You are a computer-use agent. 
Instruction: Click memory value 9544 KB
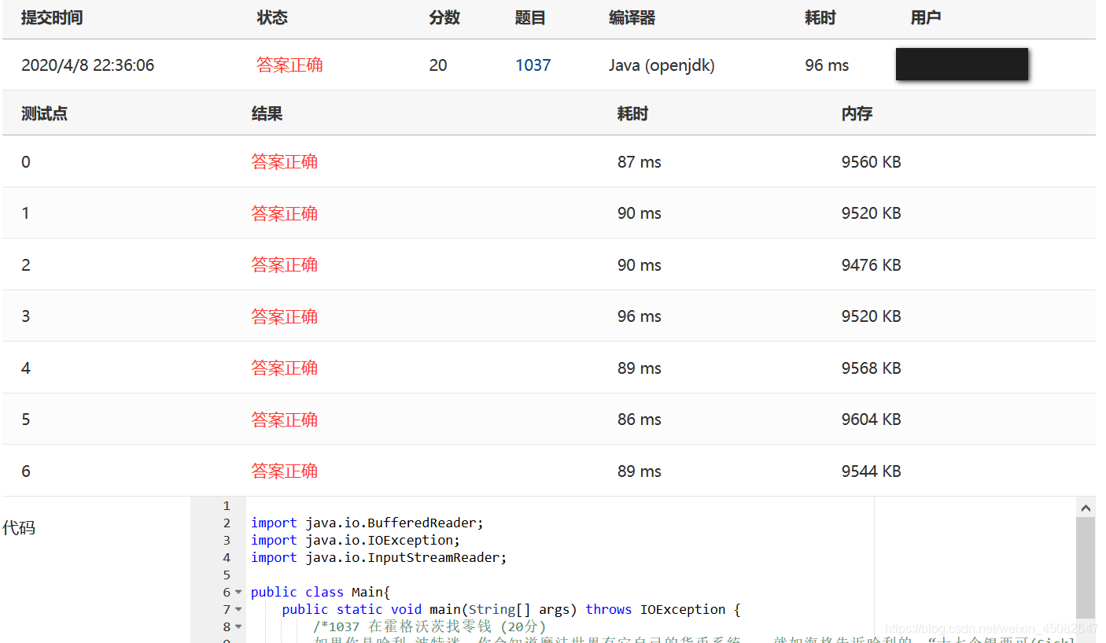871,471
